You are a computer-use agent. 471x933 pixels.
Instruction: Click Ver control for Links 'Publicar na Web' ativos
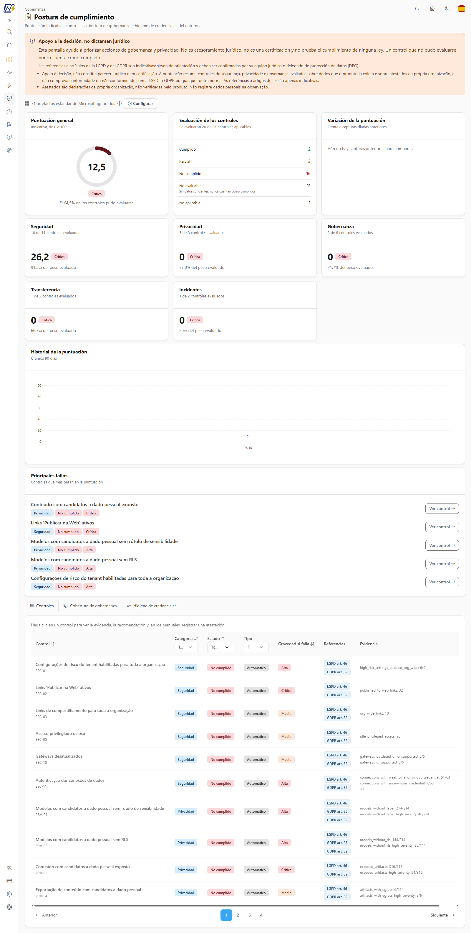pyautogui.click(x=442, y=527)
